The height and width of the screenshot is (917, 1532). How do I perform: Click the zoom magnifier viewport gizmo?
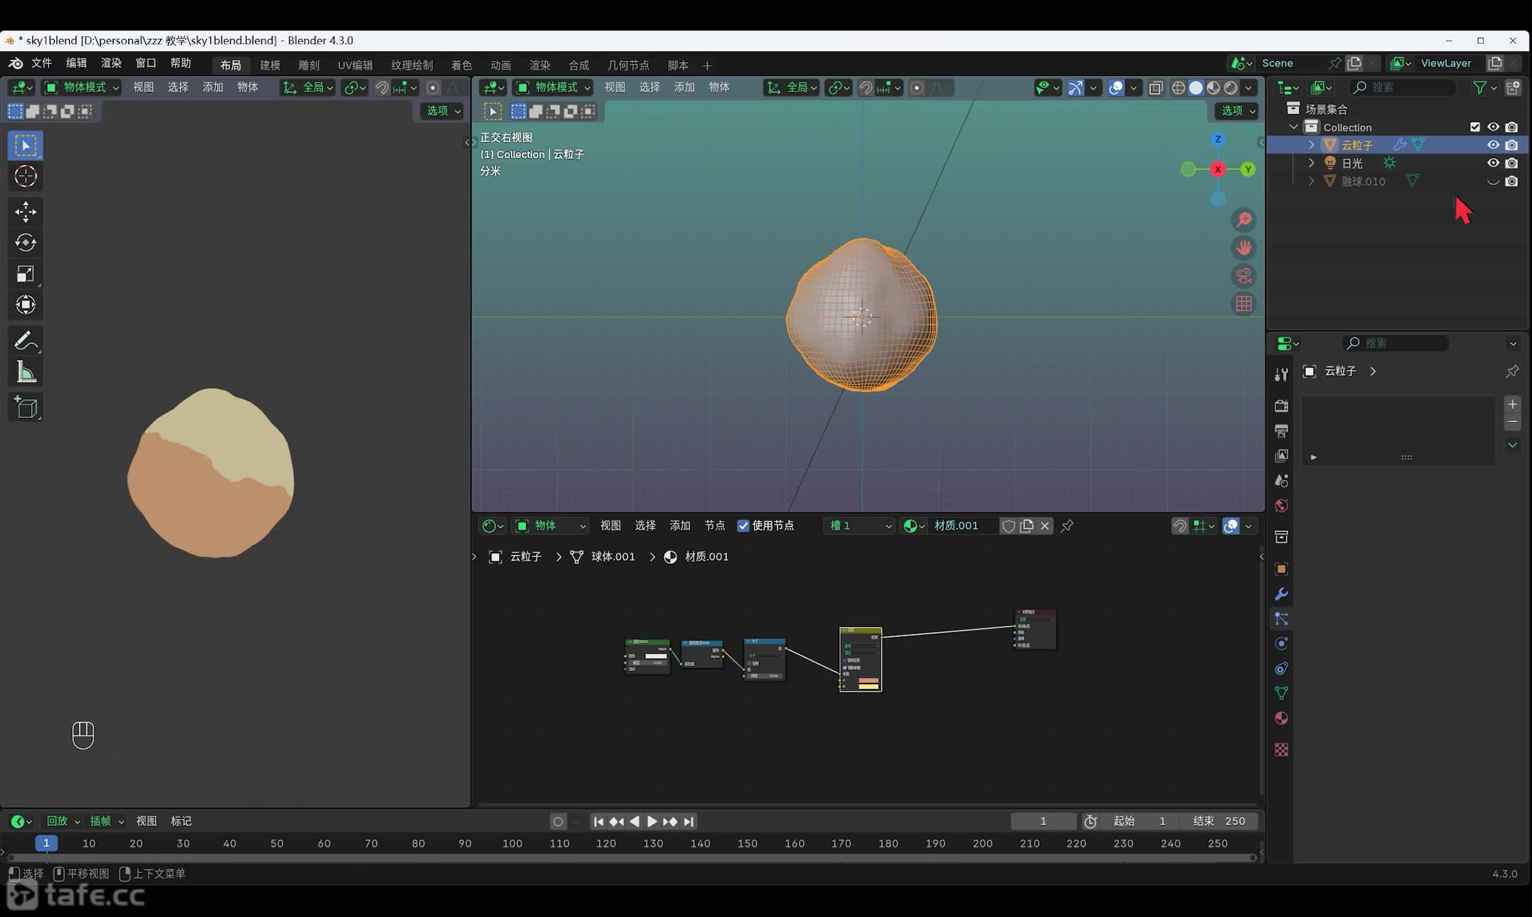point(1244,220)
